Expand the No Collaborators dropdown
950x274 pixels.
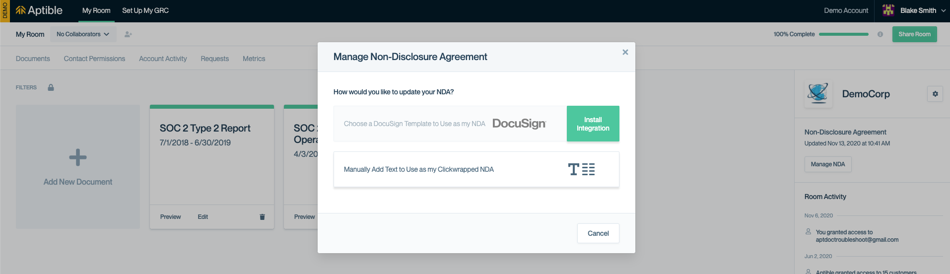[83, 34]
